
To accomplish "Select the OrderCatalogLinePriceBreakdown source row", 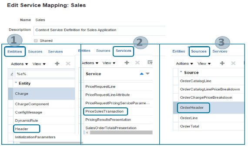I will (211, 89).
